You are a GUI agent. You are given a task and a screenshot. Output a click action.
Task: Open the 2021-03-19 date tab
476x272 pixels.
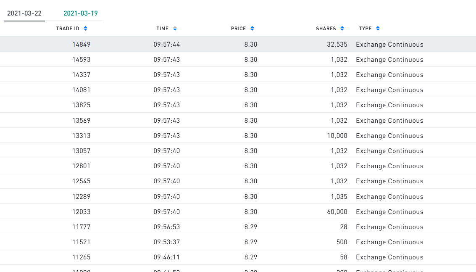[81, 13]
